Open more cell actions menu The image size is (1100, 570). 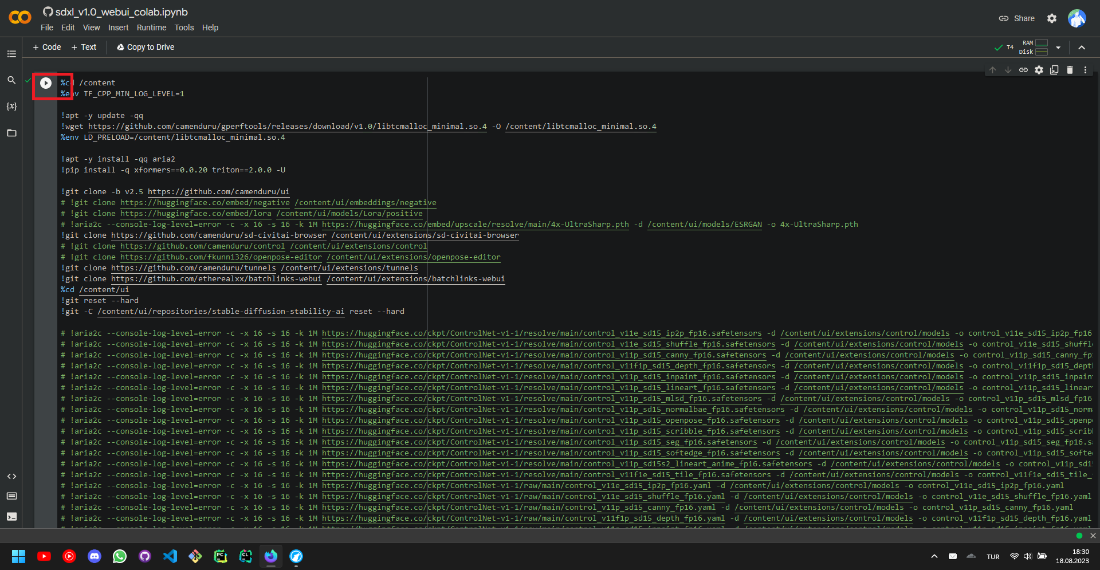click(x=1085, y=70)
